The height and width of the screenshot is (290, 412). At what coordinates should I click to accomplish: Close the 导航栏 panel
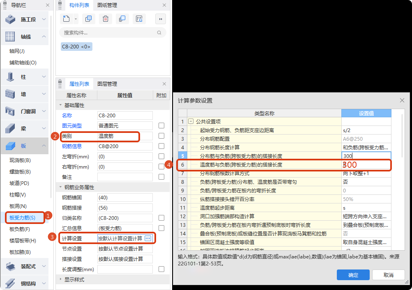[48, 5]
